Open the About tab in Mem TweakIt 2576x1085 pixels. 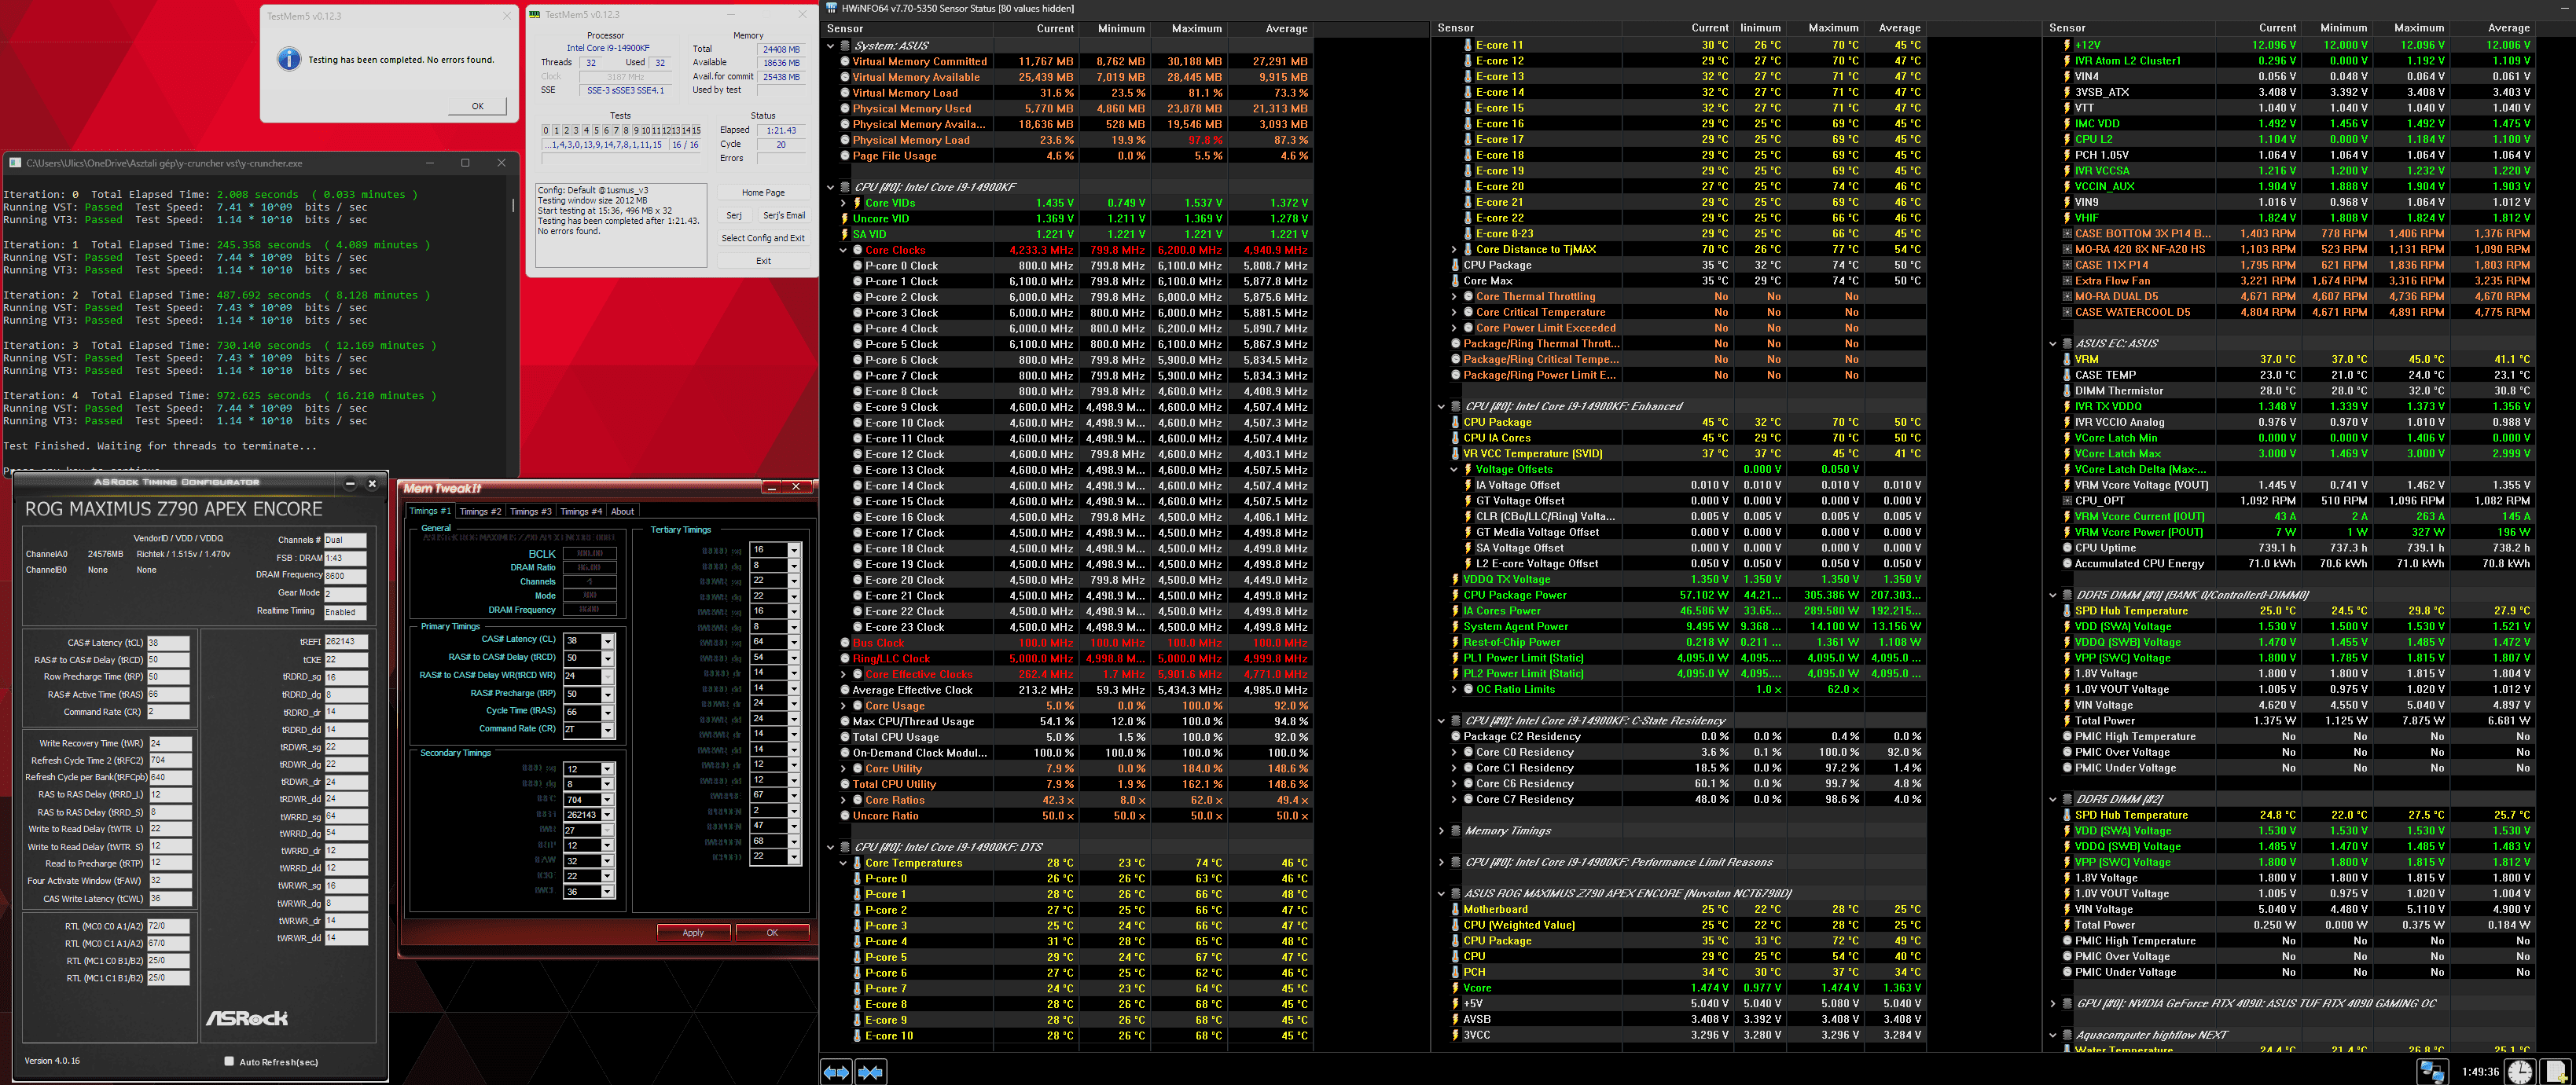coord(622,511)
